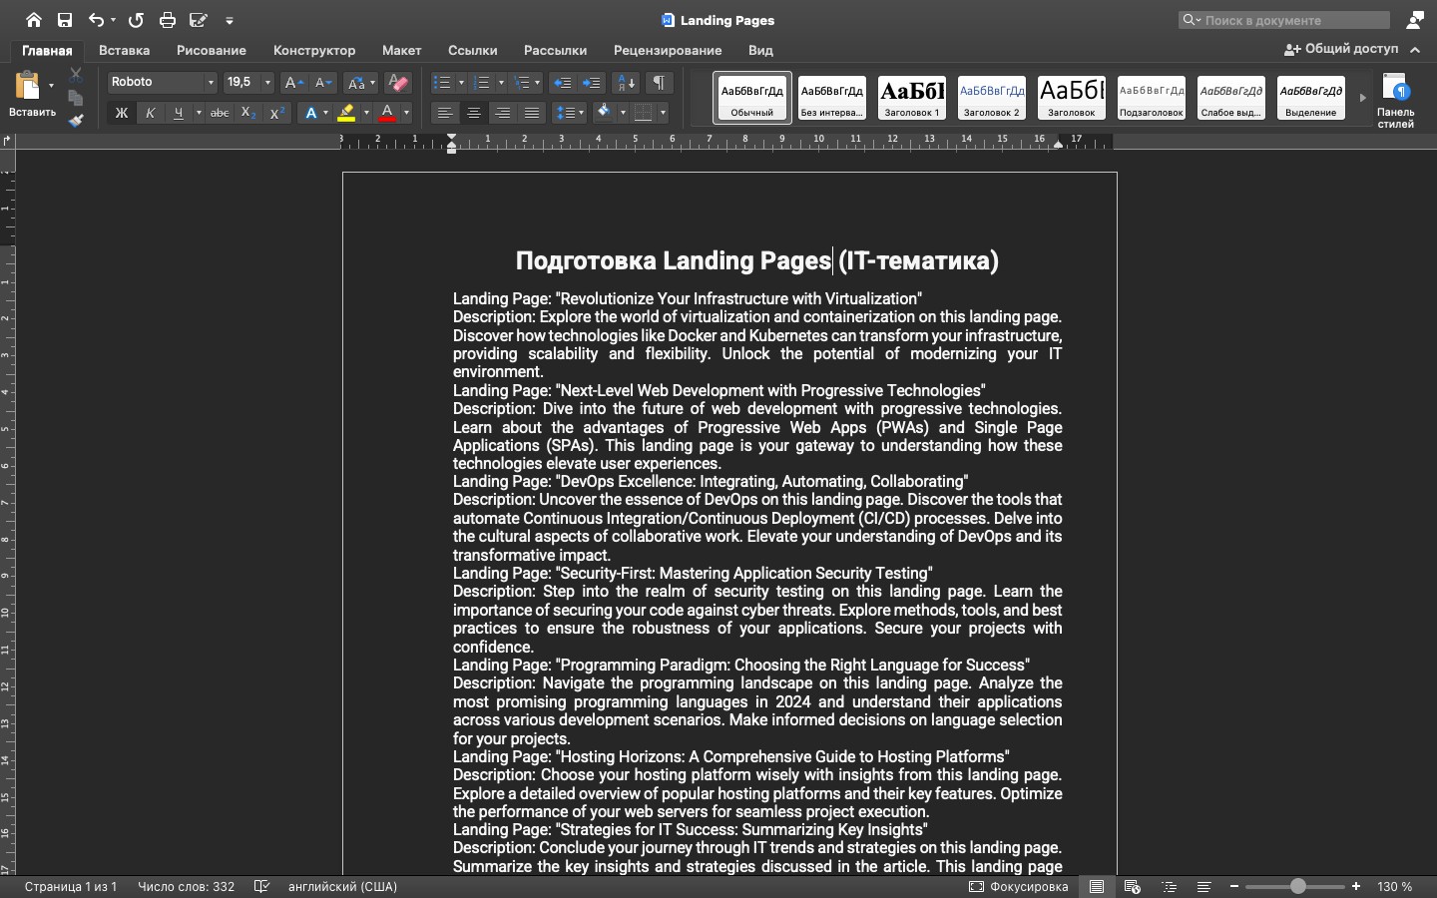
Task: Click the spelling check icon in status bar
Action: 261,886
